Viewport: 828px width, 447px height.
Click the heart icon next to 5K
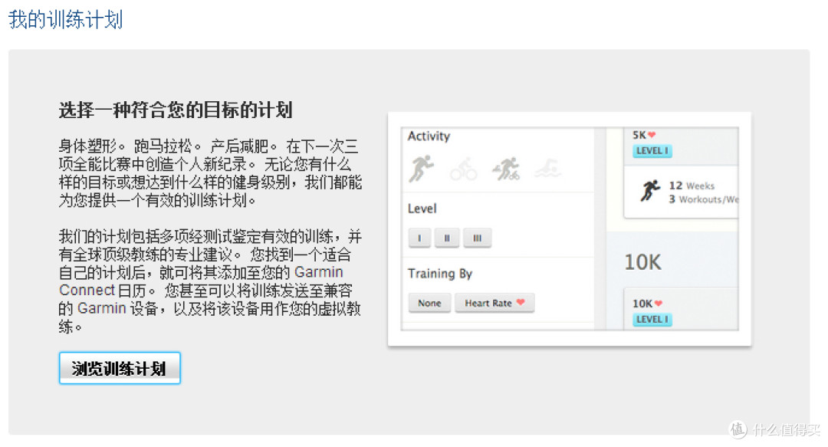(x=652, y=135)
